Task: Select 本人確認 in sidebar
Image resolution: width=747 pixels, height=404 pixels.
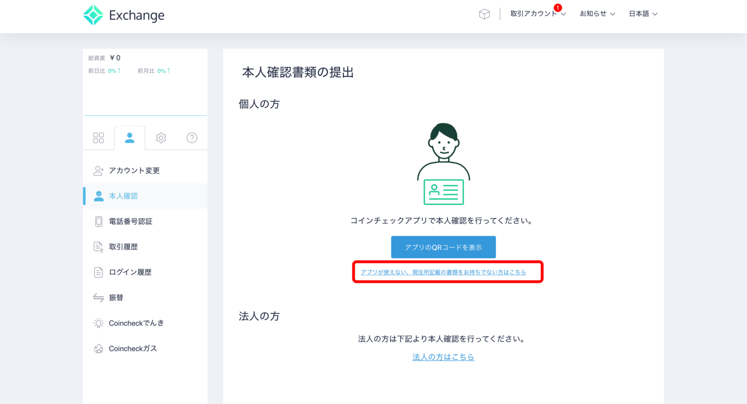Action: tap(124, 196)
